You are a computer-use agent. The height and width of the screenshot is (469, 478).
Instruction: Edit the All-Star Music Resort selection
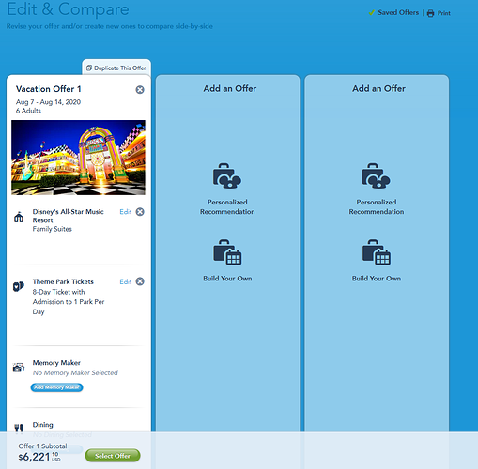pyautogui.click(x=126, y=212)
